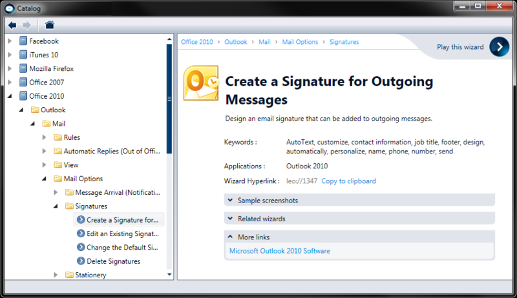This screenshot has width=517, height=298.
Task: Open Mail breadcrumb link
Action: (x=264, y=42)
